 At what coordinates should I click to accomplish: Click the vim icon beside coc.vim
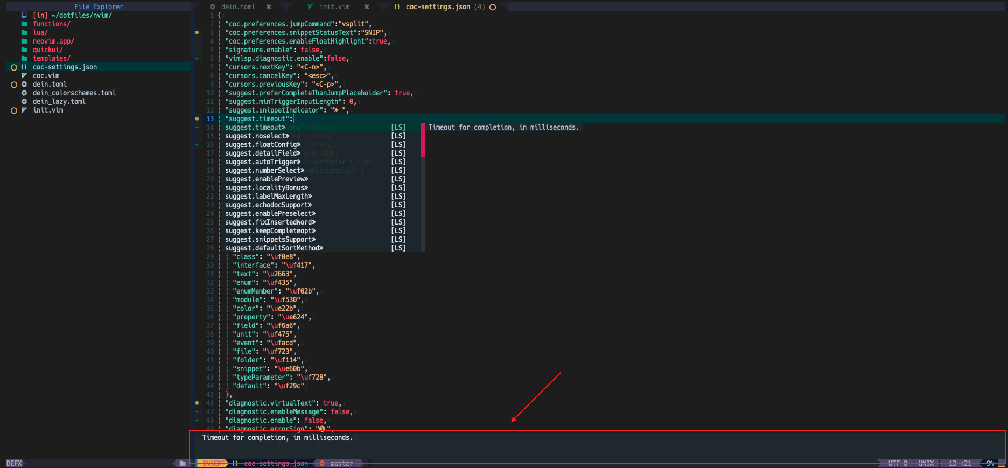tap(24, 76)
